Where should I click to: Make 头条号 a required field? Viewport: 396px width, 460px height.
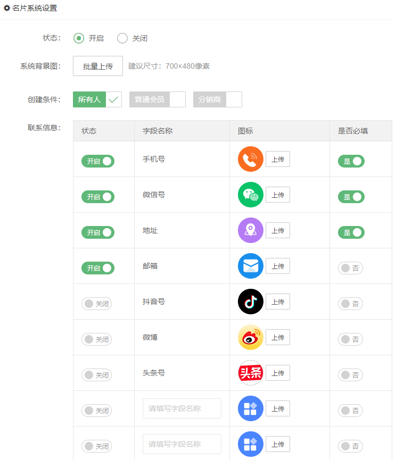[350, 375]
